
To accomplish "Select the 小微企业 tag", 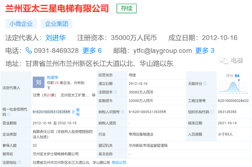I will pos(21,24).
